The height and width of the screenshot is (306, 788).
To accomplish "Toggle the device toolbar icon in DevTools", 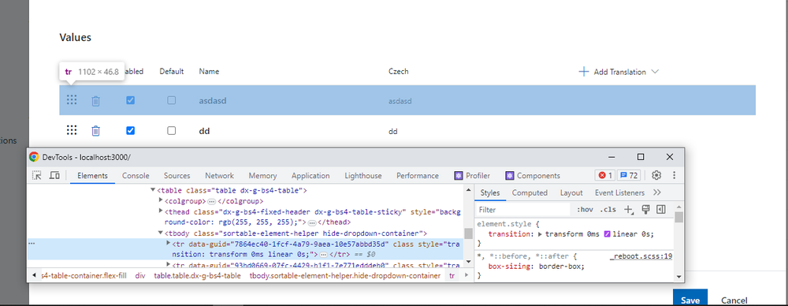I will (x=54, y=175).
